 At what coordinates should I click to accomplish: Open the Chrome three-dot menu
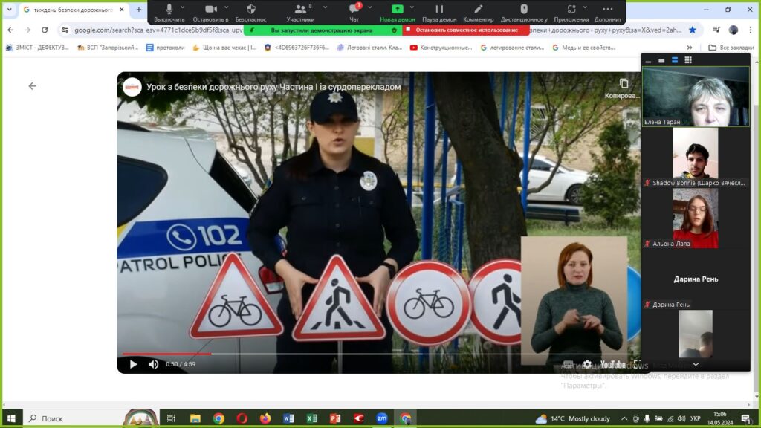(751, 30)
